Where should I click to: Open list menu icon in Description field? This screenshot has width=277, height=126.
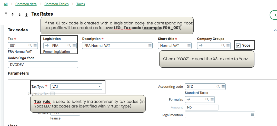pyautogui.click(x=150, y=45)
